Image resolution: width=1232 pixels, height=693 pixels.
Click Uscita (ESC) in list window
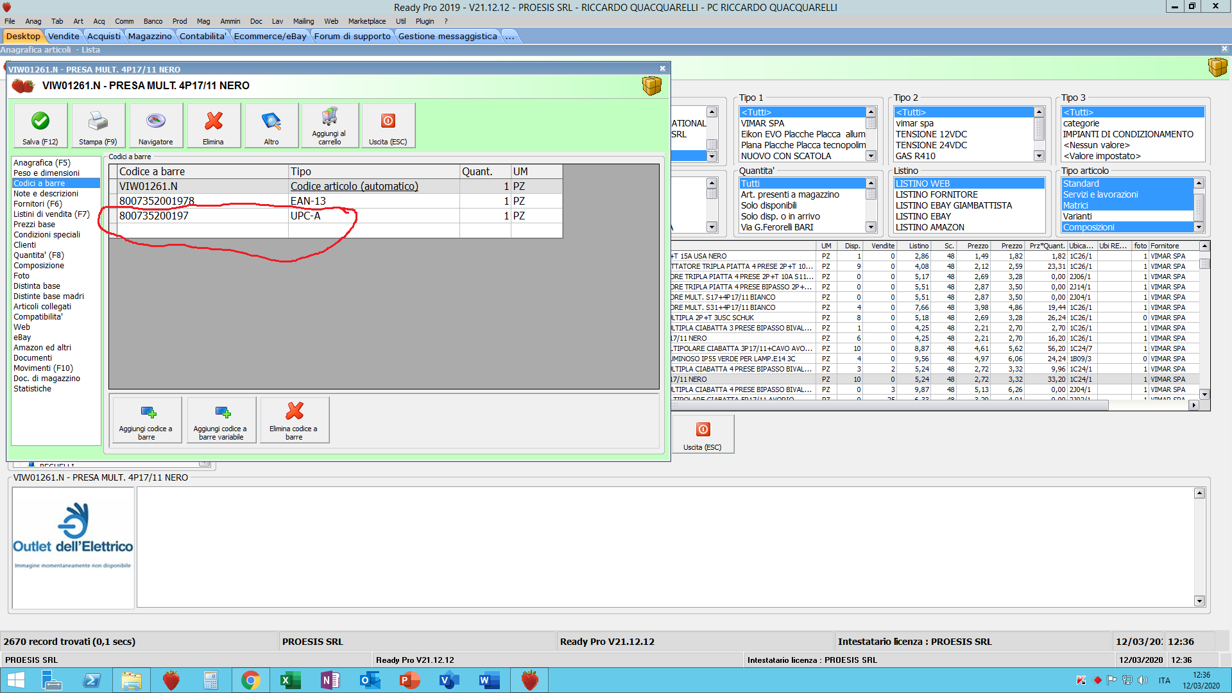703,434
